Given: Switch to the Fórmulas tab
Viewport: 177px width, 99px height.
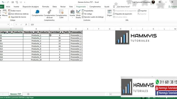Looking at the screenshot, I should click(x=46, y=7).
